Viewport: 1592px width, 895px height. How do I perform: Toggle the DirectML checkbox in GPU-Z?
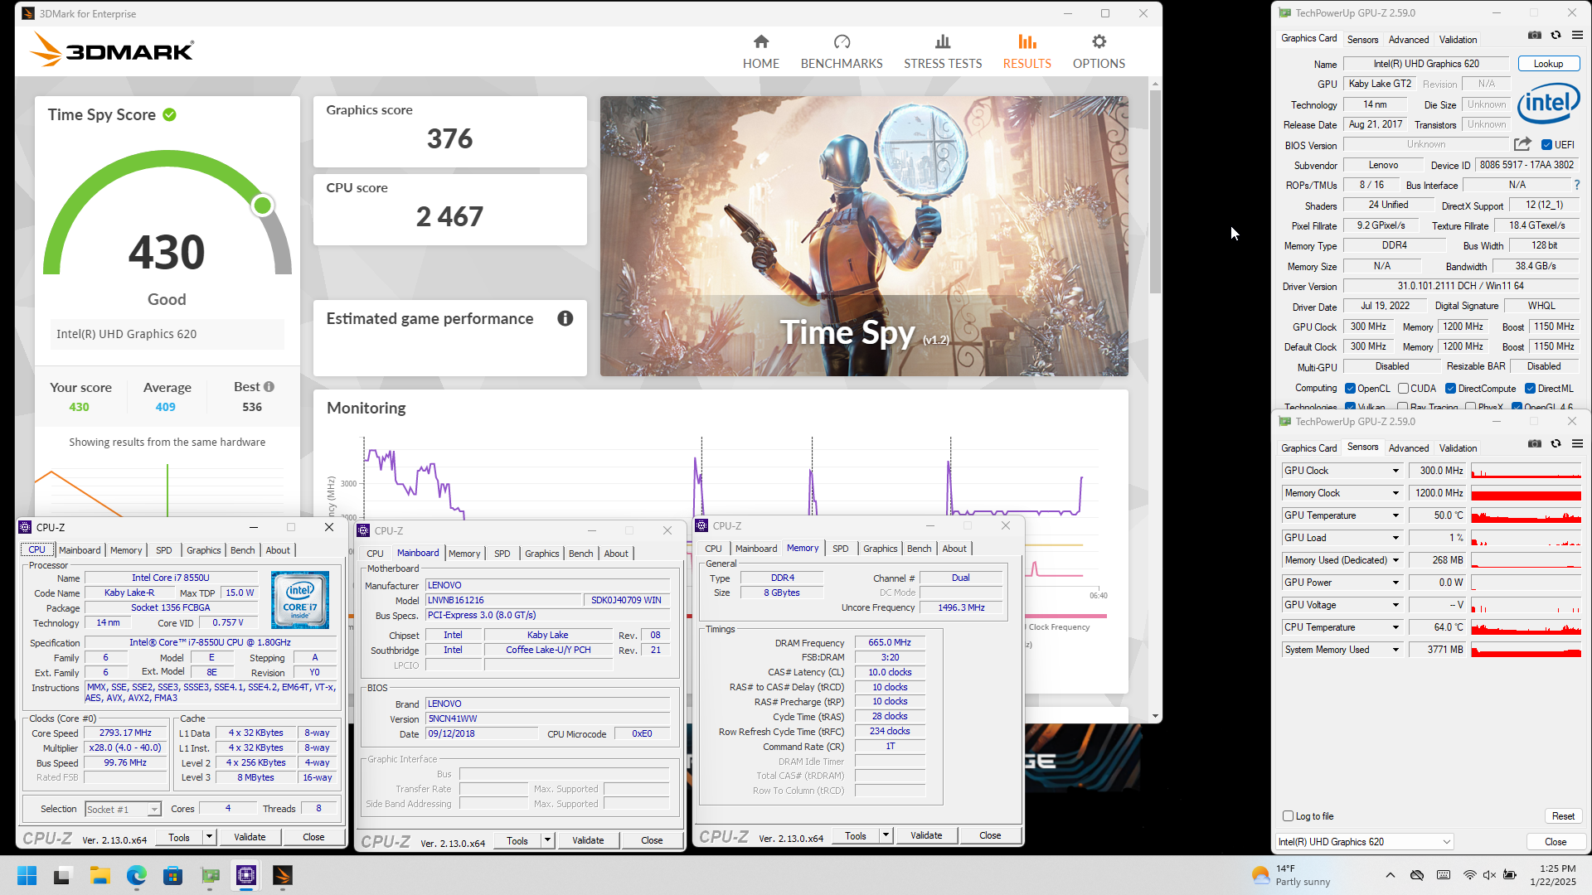click(1530, 389)
